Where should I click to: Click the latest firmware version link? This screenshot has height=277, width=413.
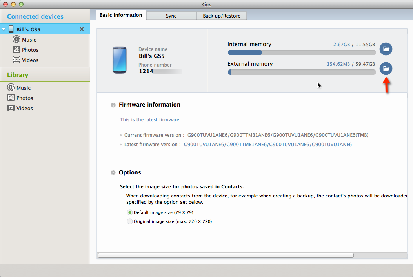coord(267,145)
